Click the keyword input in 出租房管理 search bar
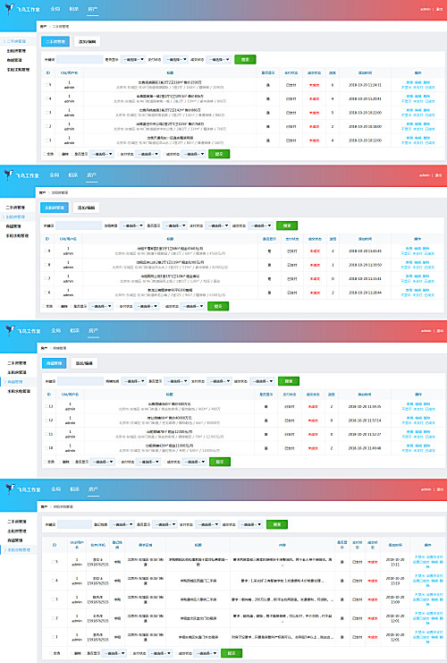The image size is (447, 663). (x=79, y=225)
